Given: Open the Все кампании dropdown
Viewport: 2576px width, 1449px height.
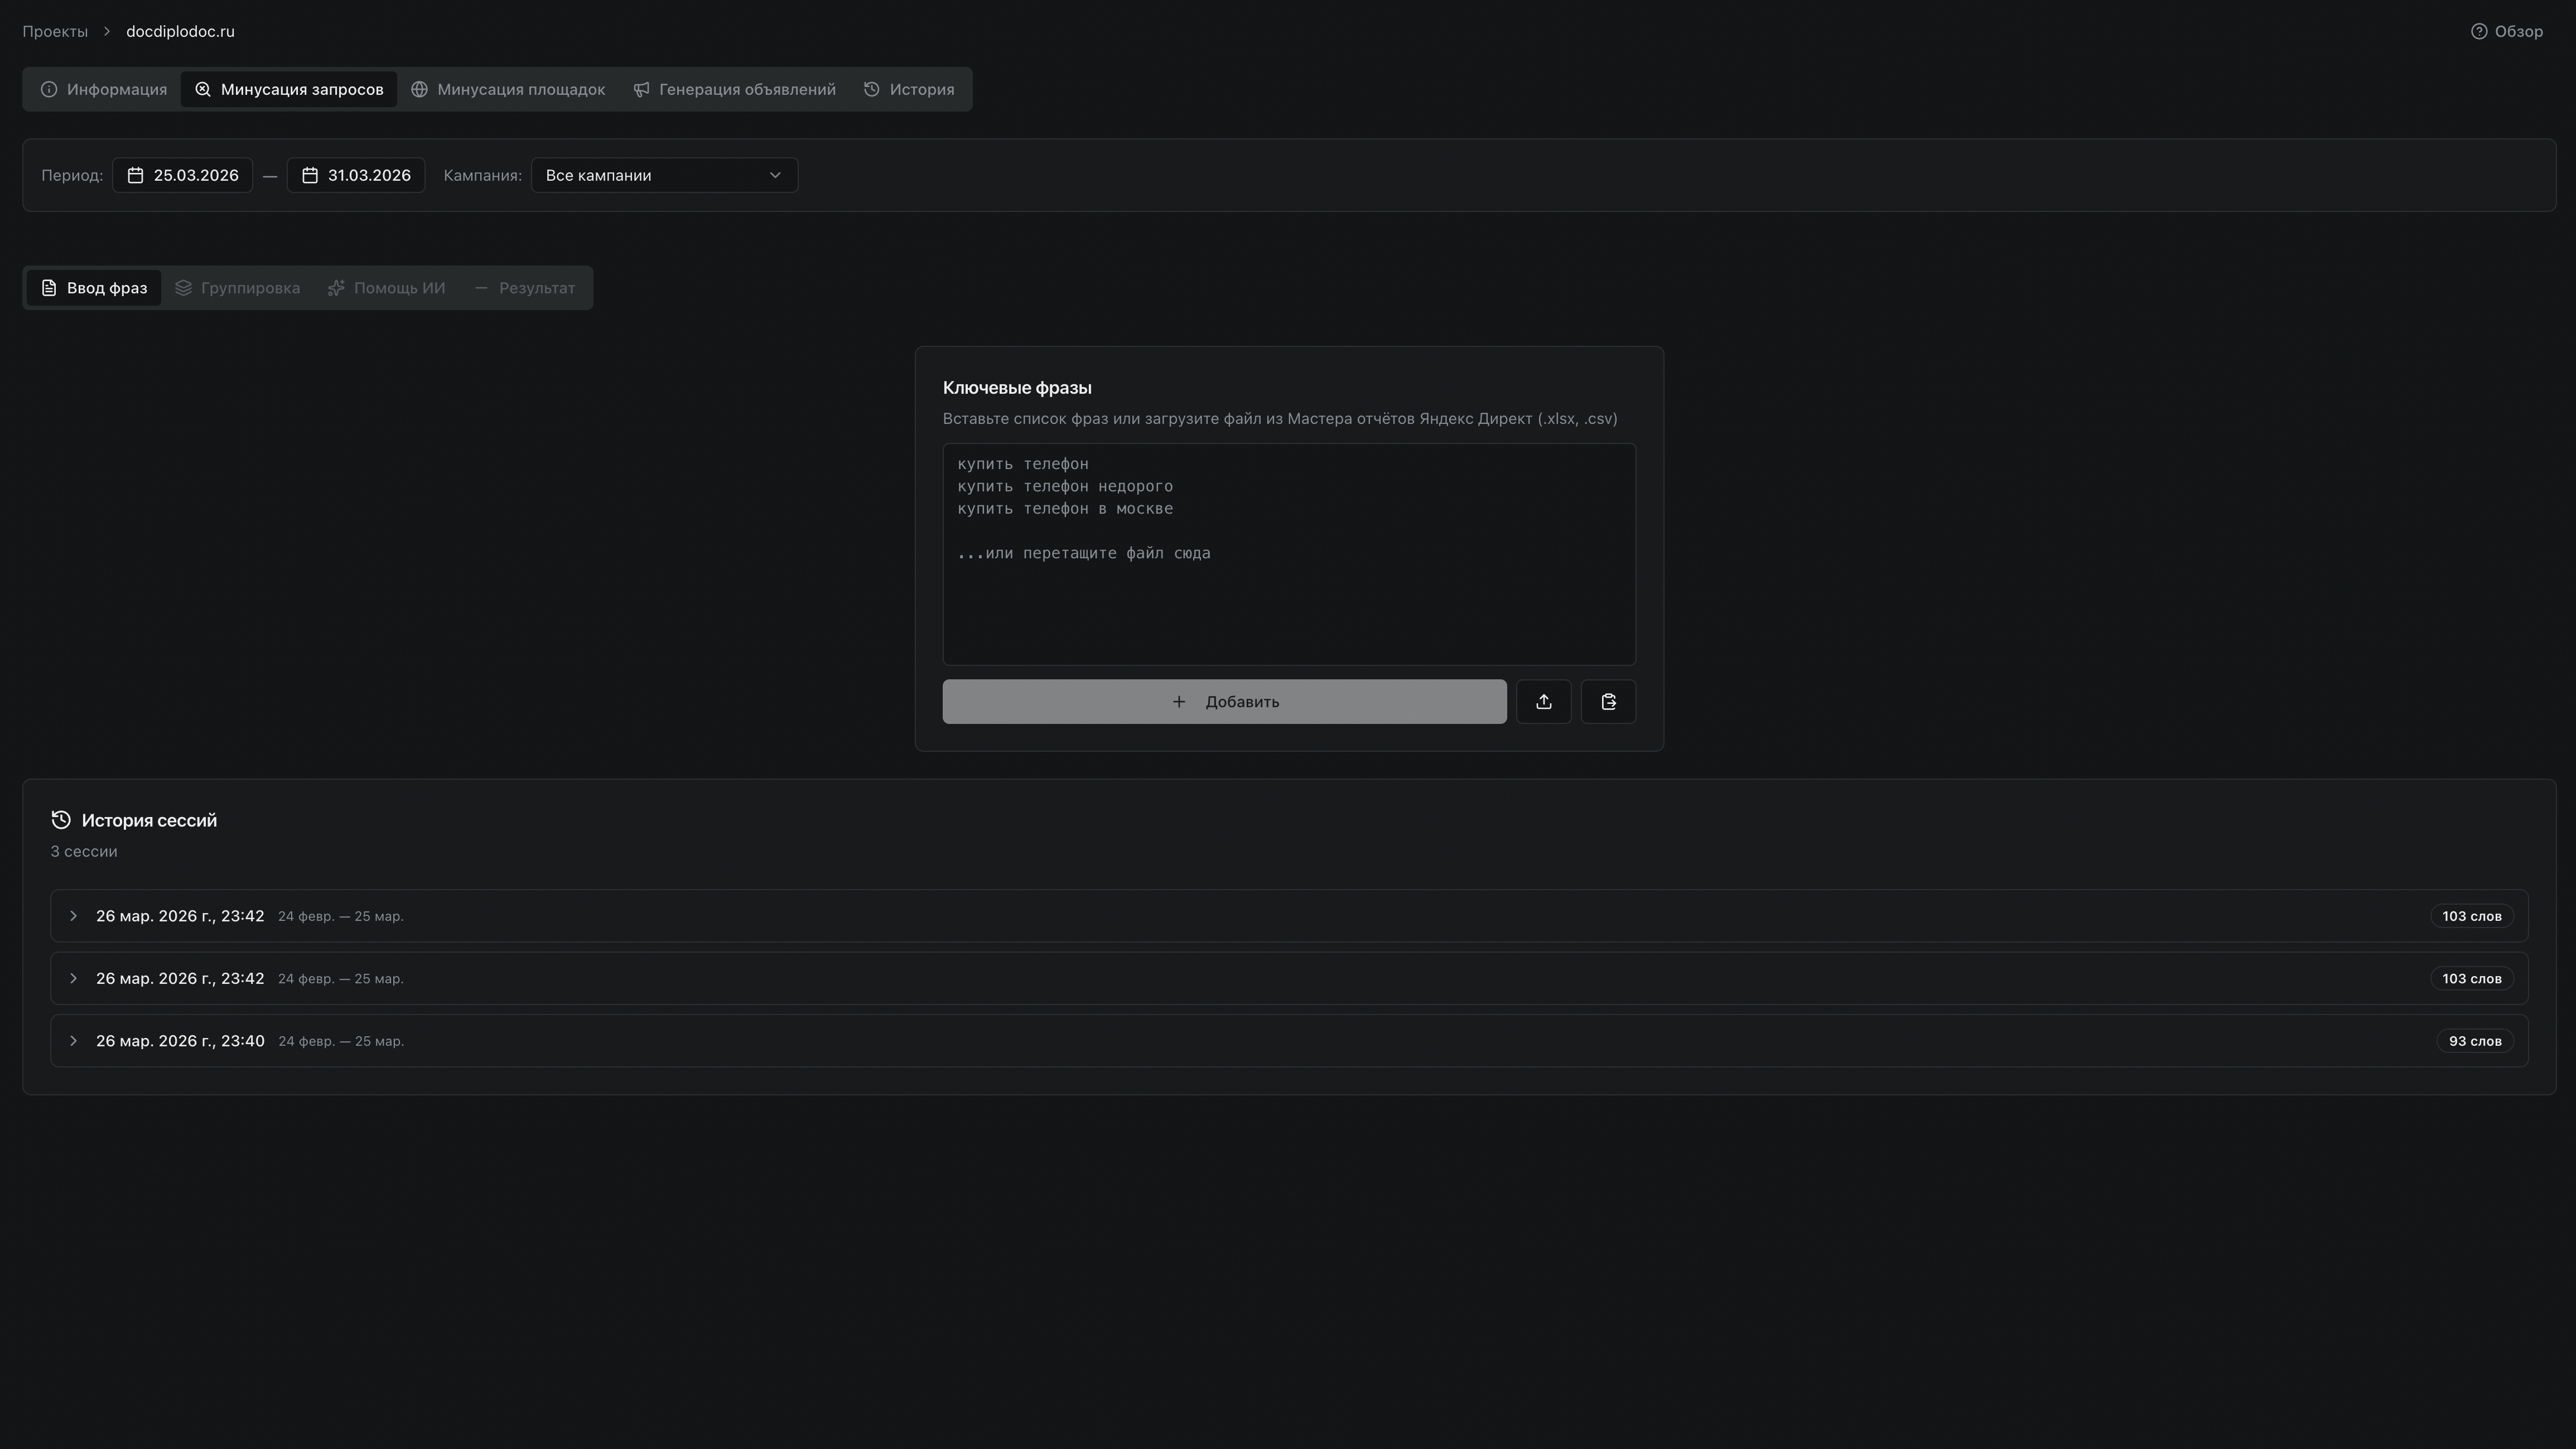Looking at the screenshot, I should (x=664, y=175).
